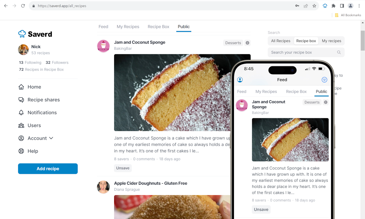Open the 13 Following link
Screen dimensions: 365x219
30,63
